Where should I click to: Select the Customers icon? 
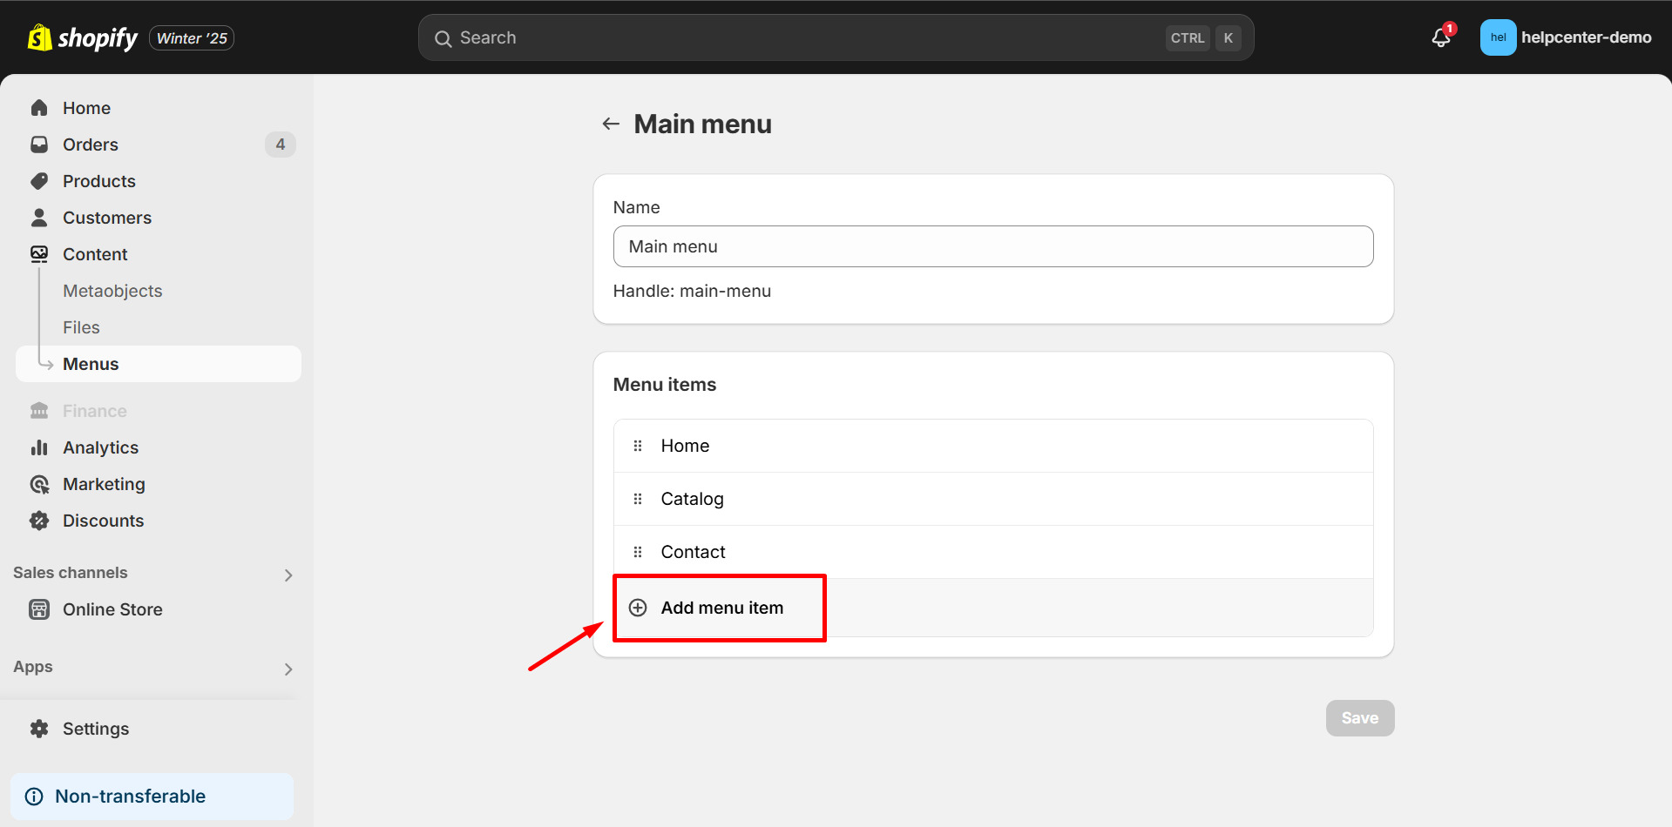(39, 217)
